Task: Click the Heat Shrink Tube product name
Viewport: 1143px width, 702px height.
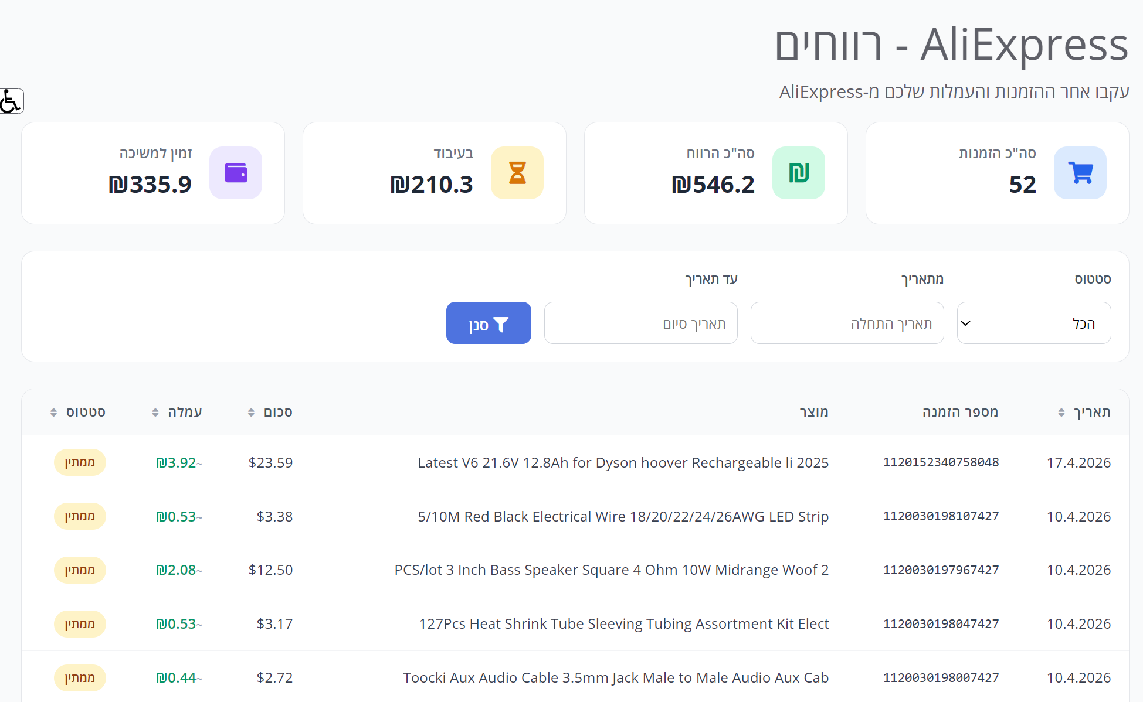Action: pyautogui.click(x=623, y=624)
